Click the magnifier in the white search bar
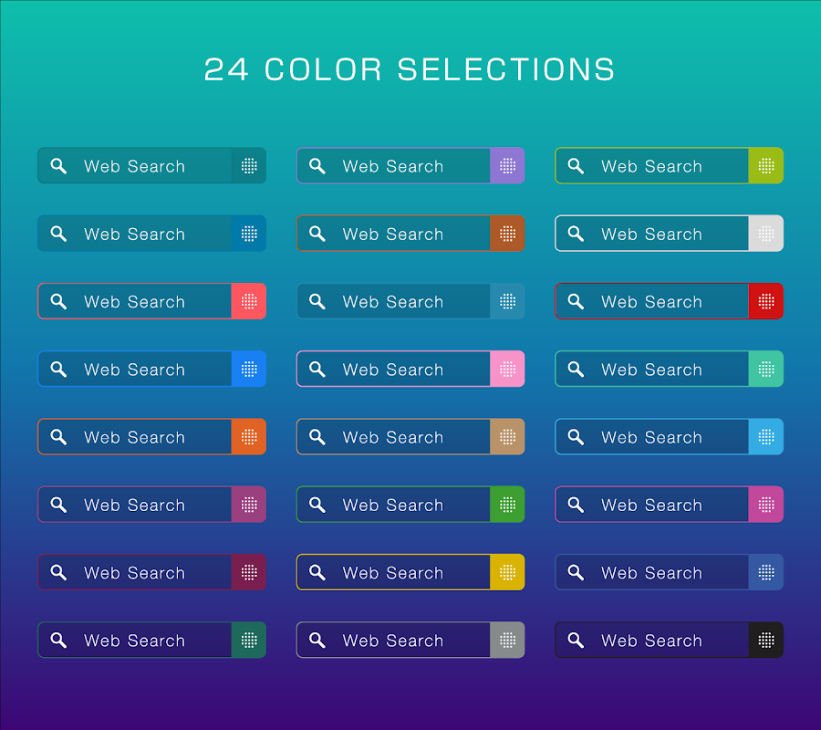The image size is (821, 730). tap(576, 234)
